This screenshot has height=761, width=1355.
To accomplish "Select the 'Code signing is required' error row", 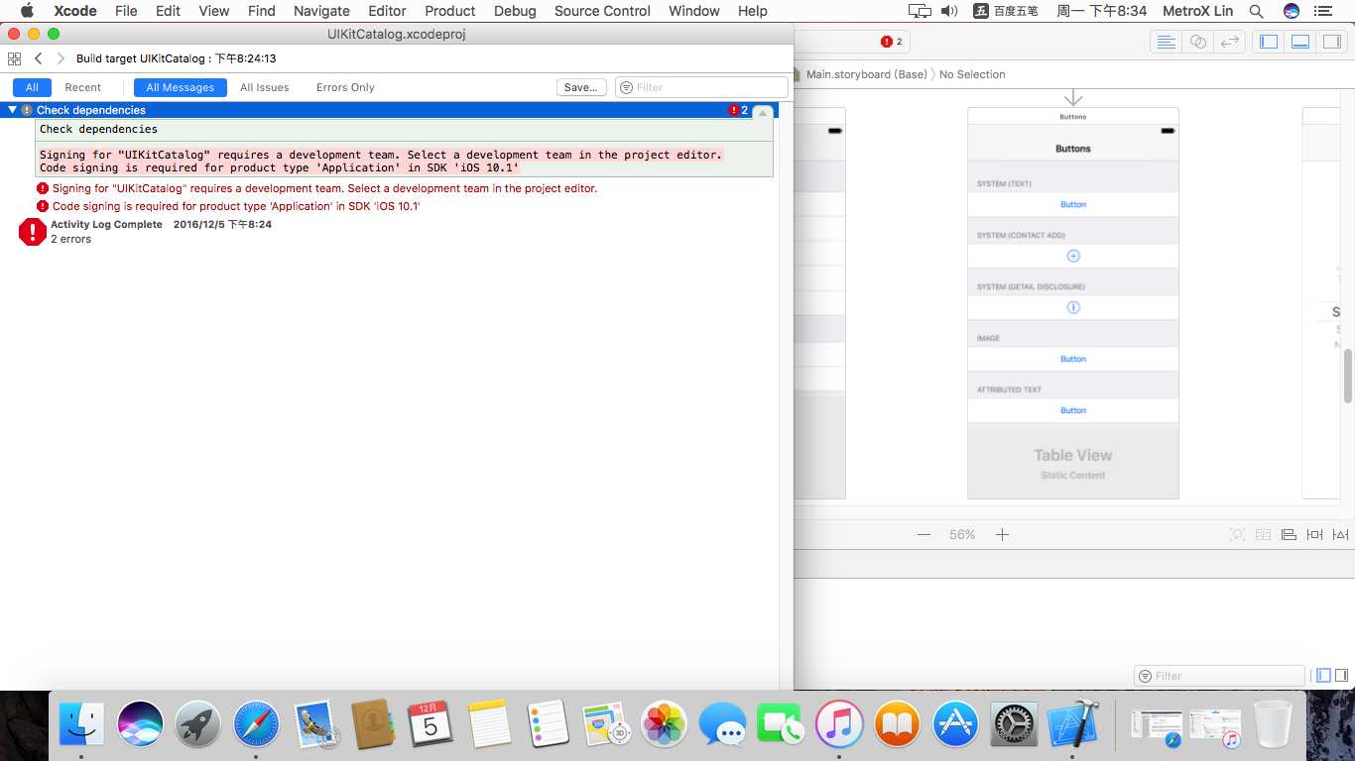I will 229,206.
